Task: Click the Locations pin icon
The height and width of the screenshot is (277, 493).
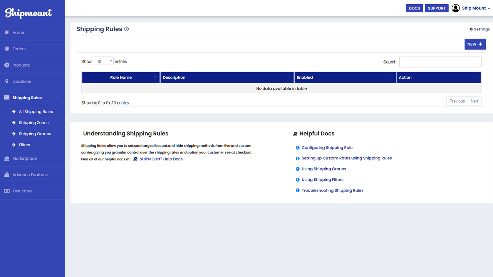Action: 6,81
